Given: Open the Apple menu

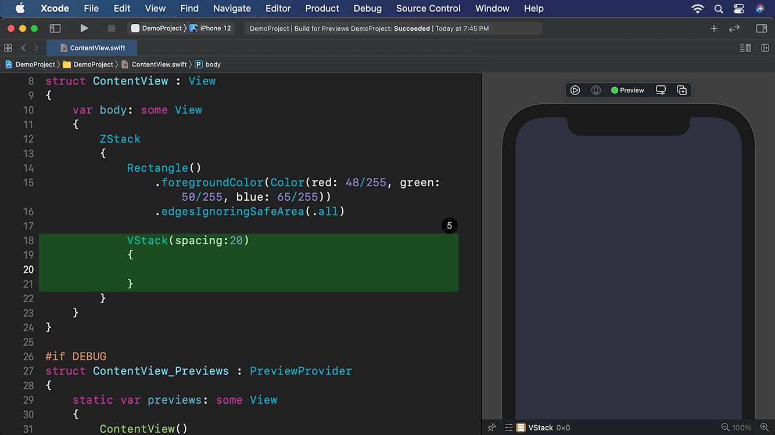Looking at the screenshot, I should coord(20,8).
